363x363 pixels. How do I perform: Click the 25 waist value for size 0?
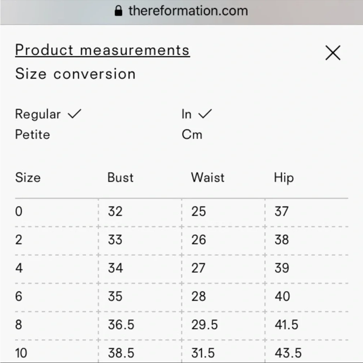198,211
